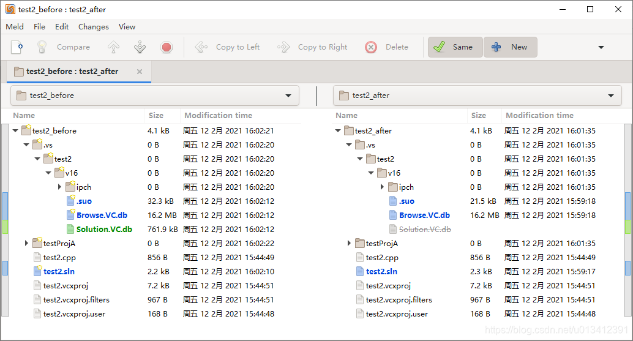
Task: Expand ipch folder in left pane
Action: 59,187
